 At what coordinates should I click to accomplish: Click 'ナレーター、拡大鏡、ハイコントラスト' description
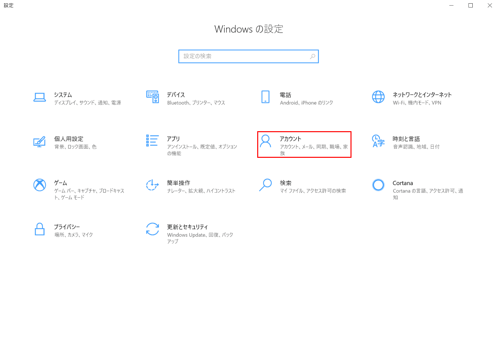[201, 191]
